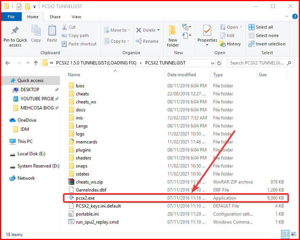The height and width of the screenshot is (240, 300).
Task: Refresh the current folder view
Action: [219, 63]
